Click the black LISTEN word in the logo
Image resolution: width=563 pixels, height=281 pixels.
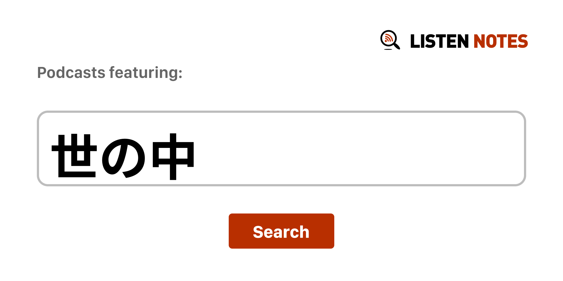(439, 41)
